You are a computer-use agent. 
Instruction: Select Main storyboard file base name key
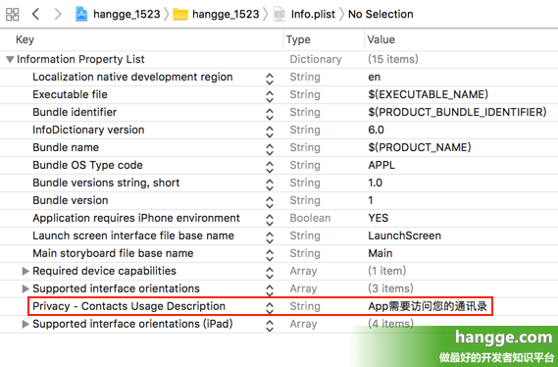click(113, 253)
